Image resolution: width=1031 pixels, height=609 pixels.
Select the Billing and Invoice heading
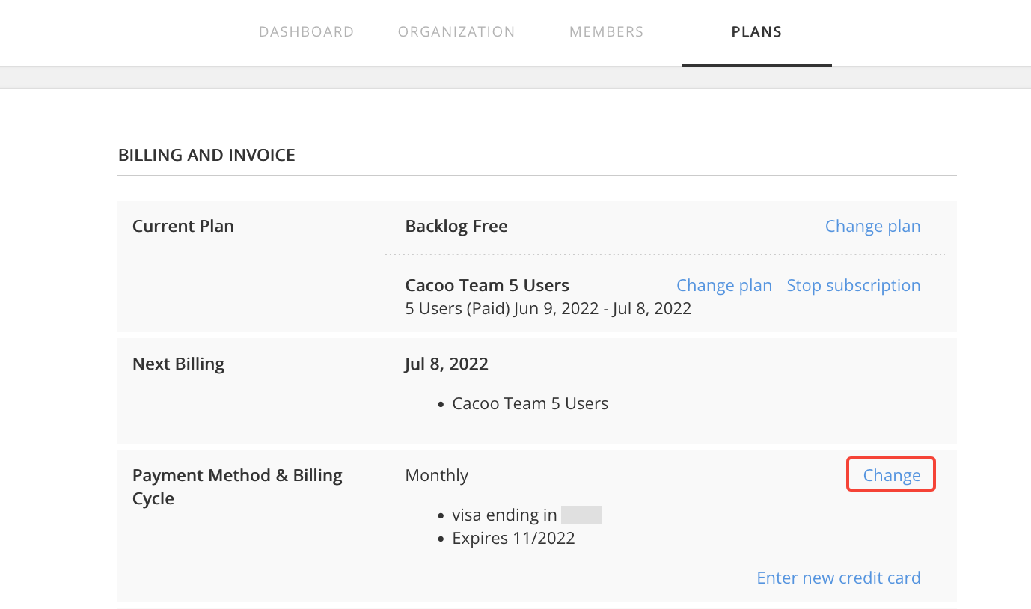[206, 155]
